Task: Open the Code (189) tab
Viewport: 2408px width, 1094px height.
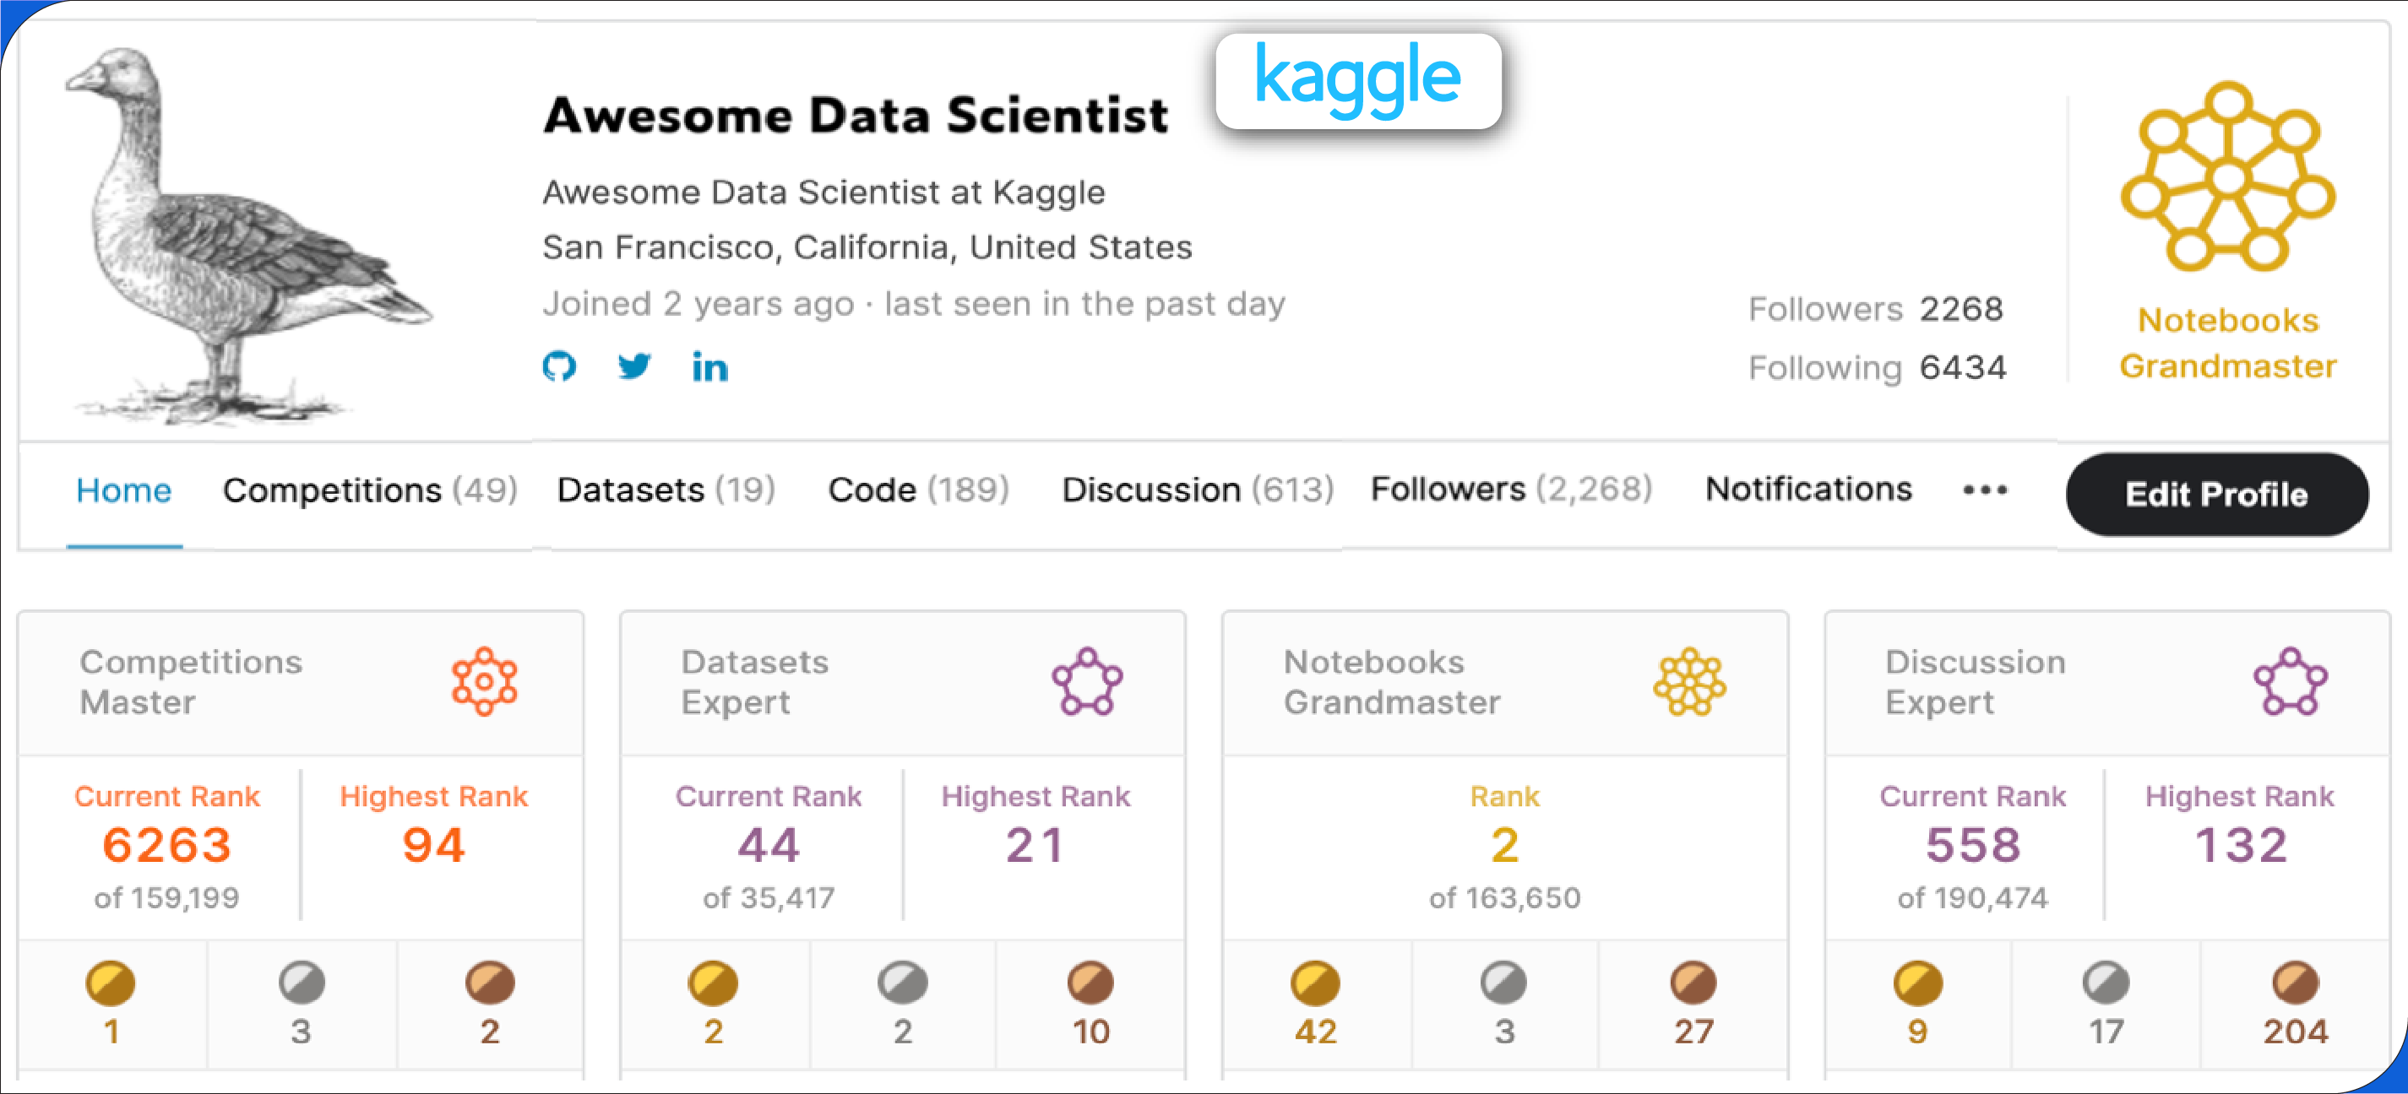Action: tap(917, 490)
